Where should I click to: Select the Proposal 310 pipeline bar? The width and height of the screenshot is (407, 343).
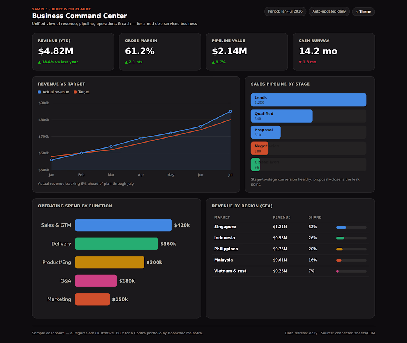266,132
